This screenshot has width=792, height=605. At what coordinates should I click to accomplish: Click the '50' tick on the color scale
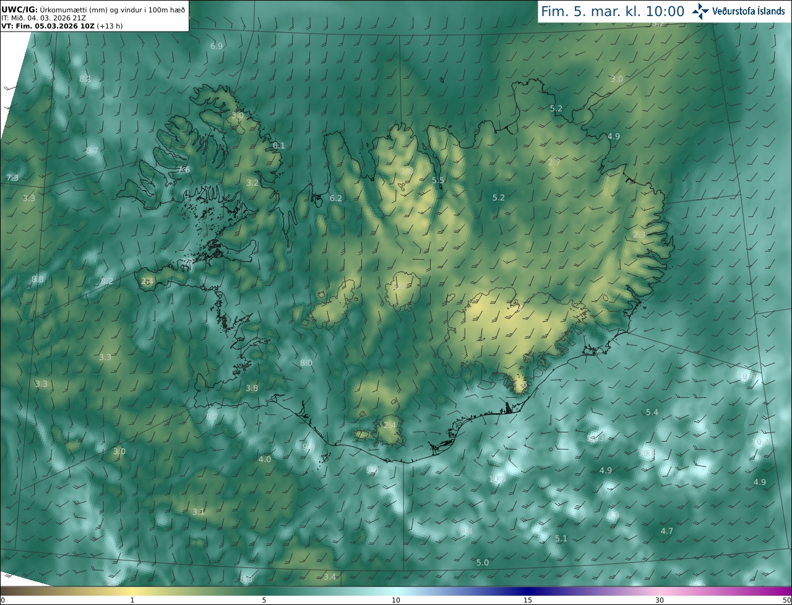[787, 600]
